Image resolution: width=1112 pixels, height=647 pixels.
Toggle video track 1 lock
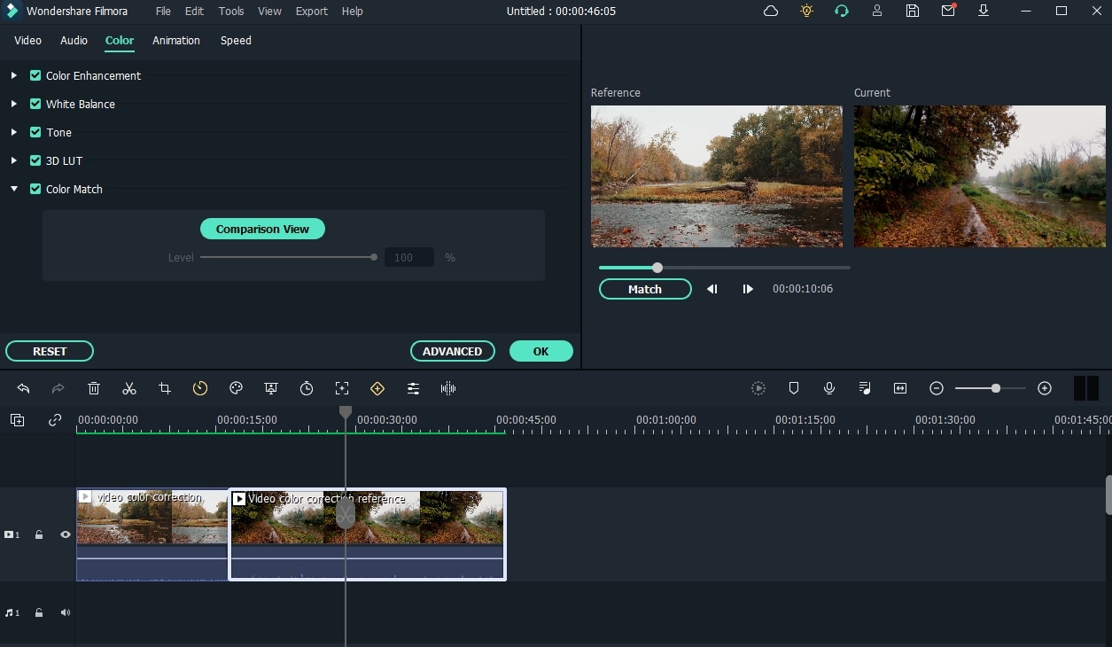(x=39, y=534)
